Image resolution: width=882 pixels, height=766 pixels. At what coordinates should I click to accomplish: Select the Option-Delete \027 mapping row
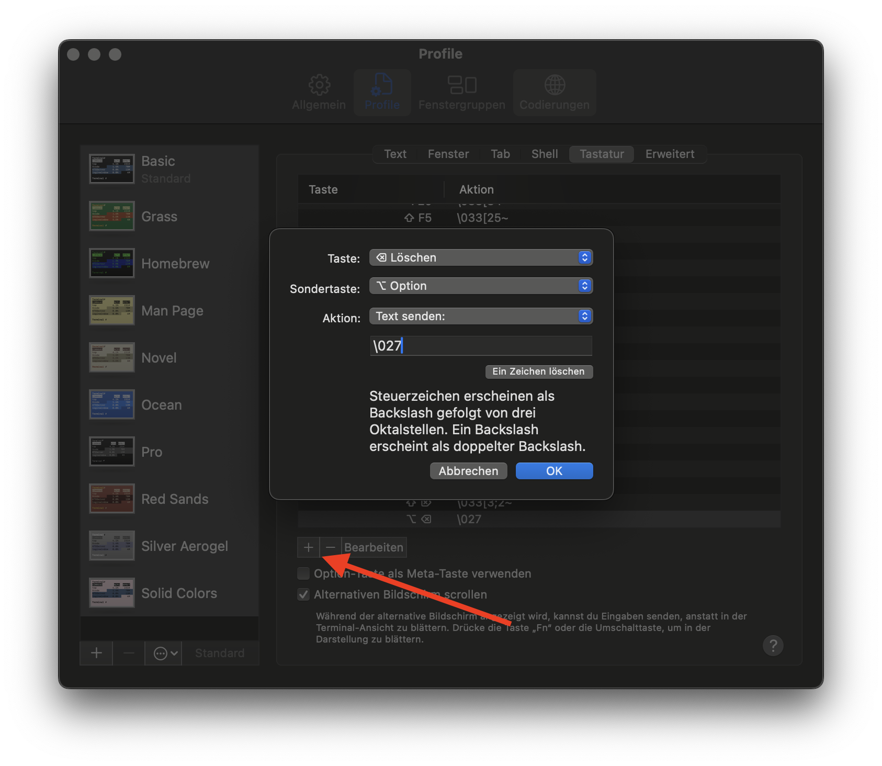pos(539,519)
